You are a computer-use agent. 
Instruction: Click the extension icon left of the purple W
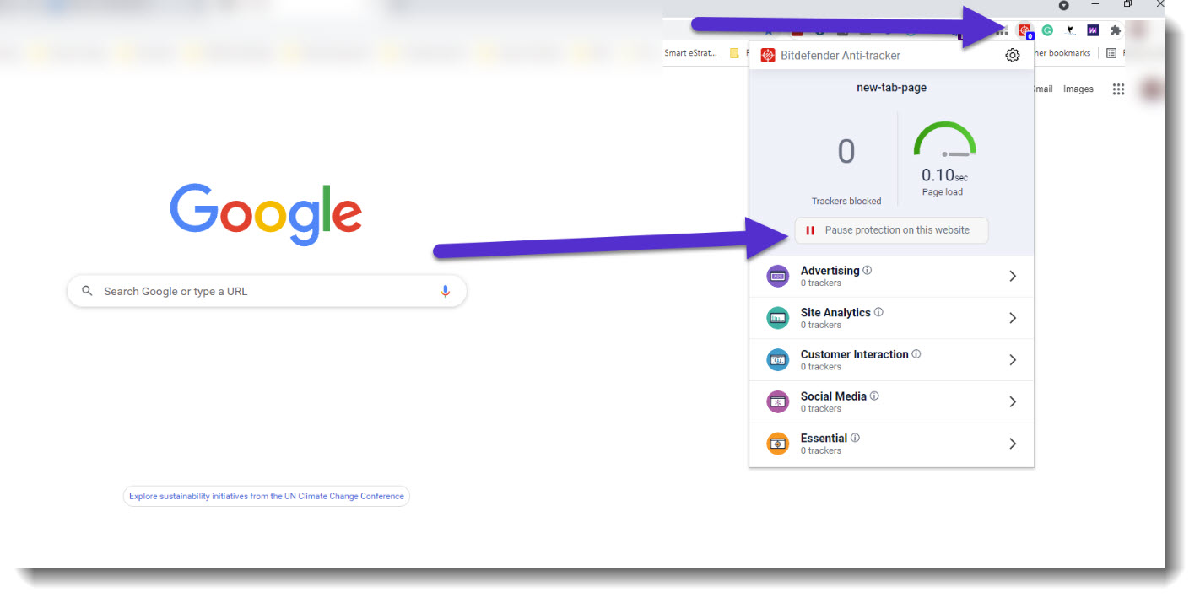point(1070,30)
